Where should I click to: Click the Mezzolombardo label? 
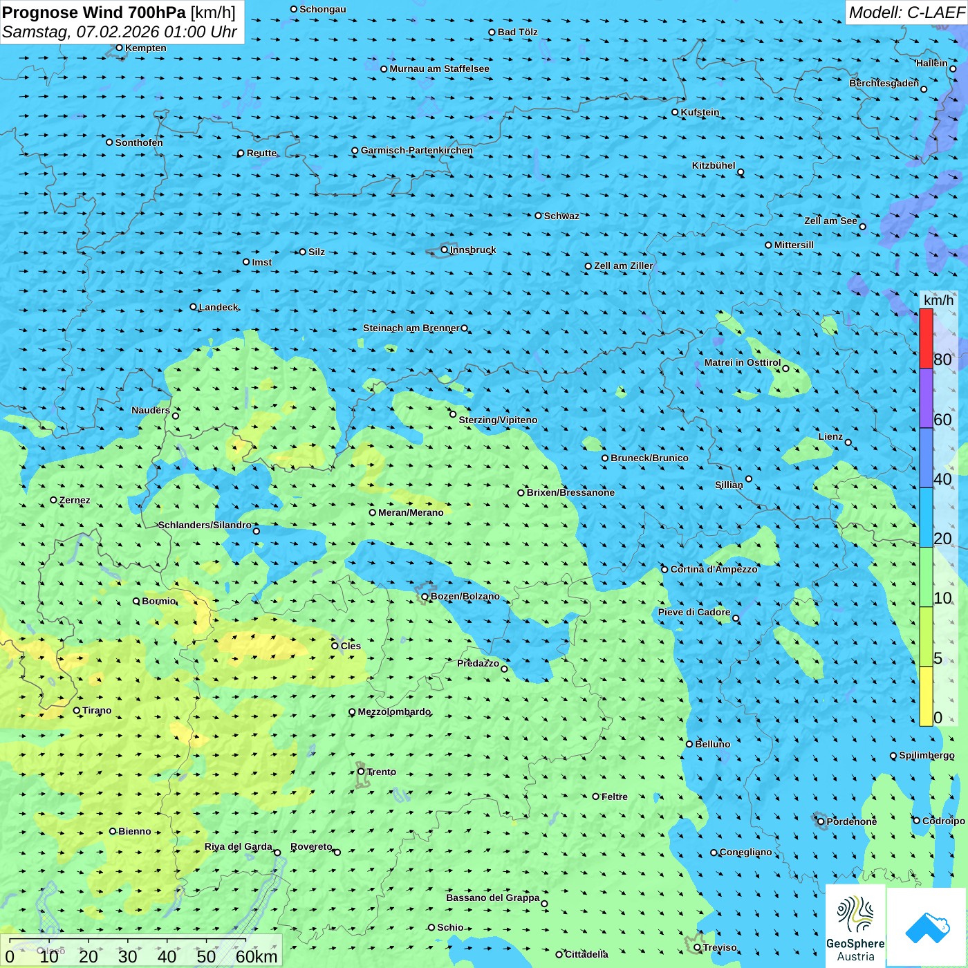pyautogui.click(x=394, y=711)
